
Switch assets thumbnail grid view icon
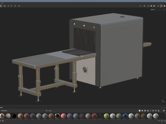[164, 111]
